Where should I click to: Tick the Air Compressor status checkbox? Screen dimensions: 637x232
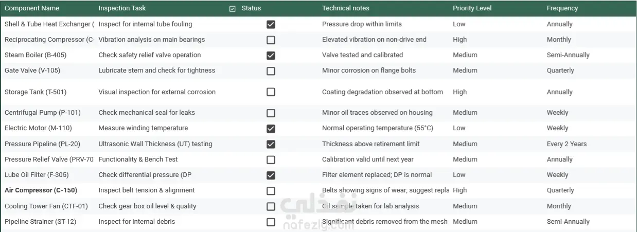point(271,191)
